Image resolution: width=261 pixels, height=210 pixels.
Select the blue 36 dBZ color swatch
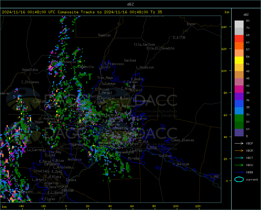tap(239, 104)
